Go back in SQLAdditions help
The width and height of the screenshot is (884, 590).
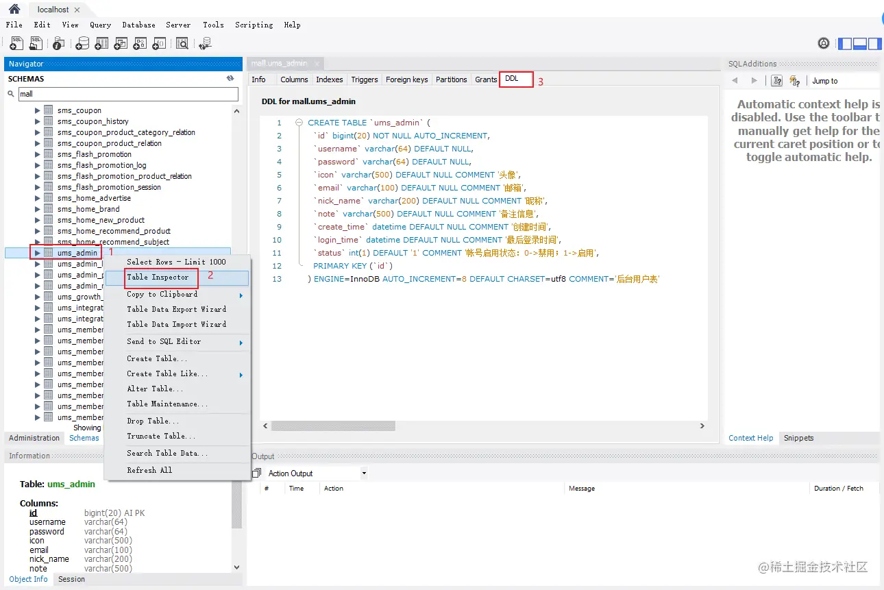tap(735, 81)
